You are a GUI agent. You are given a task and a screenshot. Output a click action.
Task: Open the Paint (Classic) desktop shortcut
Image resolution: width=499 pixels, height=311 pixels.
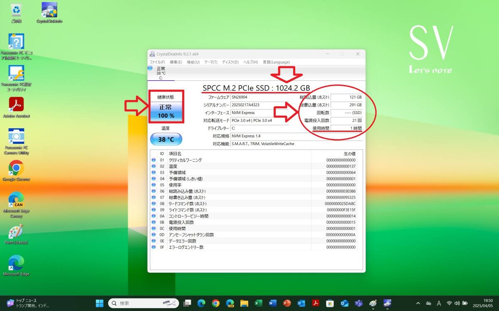(x=16, y=234)
